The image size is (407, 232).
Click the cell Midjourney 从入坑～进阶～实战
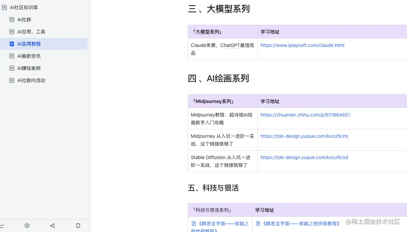(223, 140)
